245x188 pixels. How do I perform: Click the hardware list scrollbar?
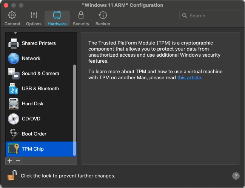(75, 109)
